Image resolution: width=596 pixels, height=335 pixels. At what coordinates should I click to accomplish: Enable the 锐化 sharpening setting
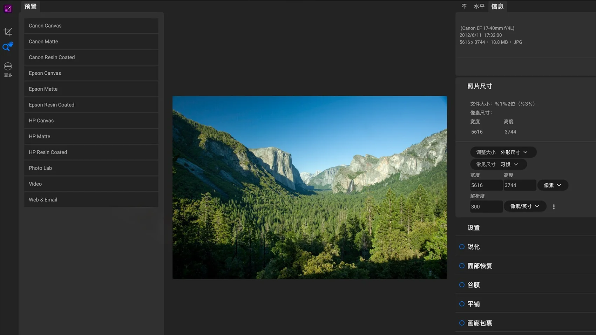coord(462,247)
